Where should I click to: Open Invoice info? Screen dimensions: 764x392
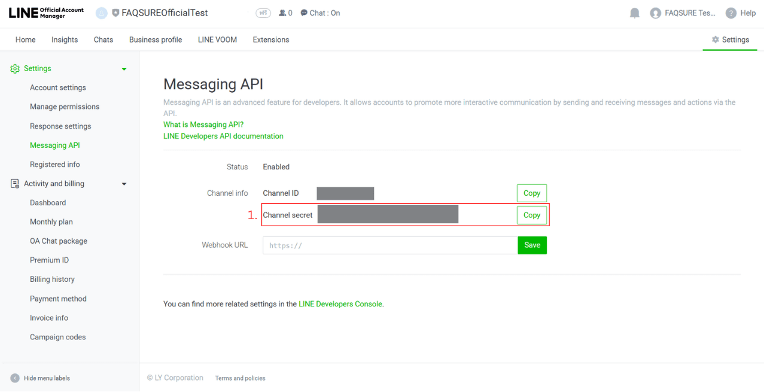point(49,318)
